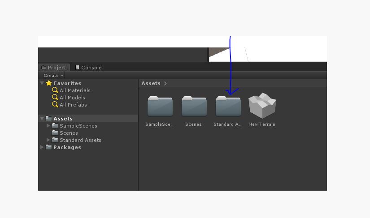Open the Scenes folder thumbnail in Assets grid
This screenshot has width=370, height=218.
pos(194,106)
